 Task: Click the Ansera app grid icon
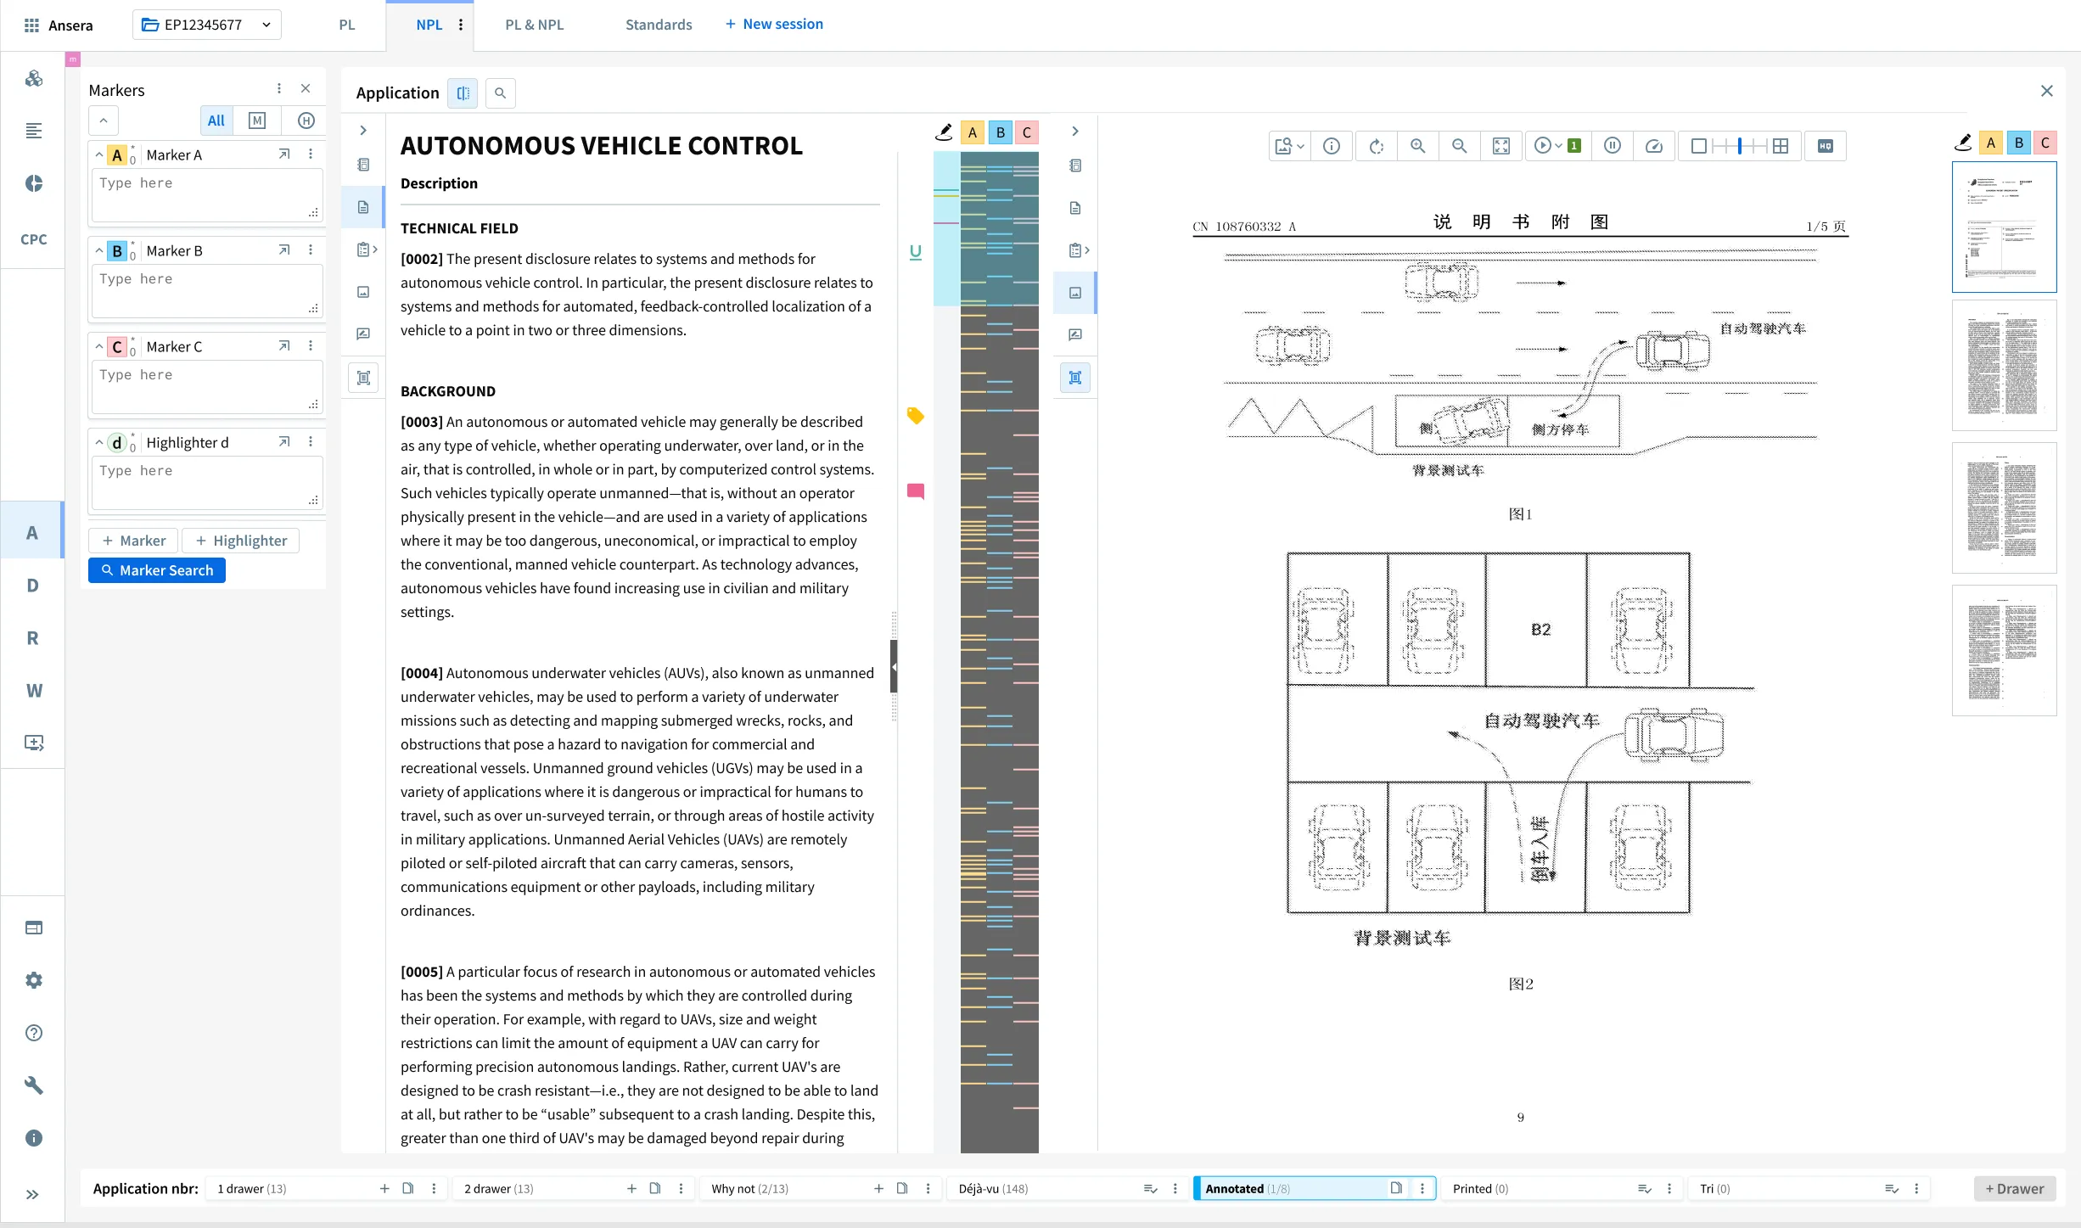pyautogui.click(x=31, y=25)
